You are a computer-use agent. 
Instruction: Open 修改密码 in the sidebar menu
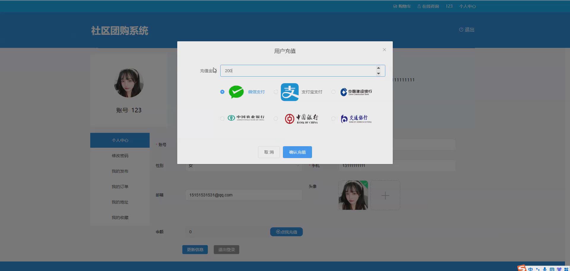[120, 156]
